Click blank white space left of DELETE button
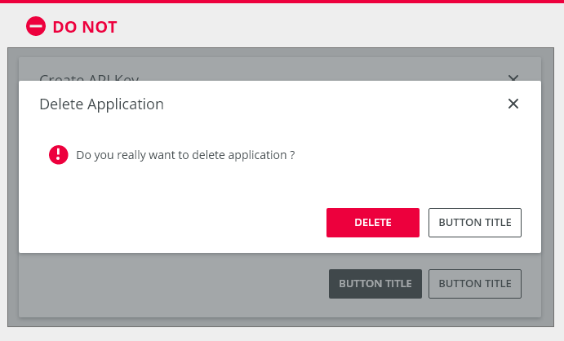Screen dimensions: 564x341 tap(173, 223)
